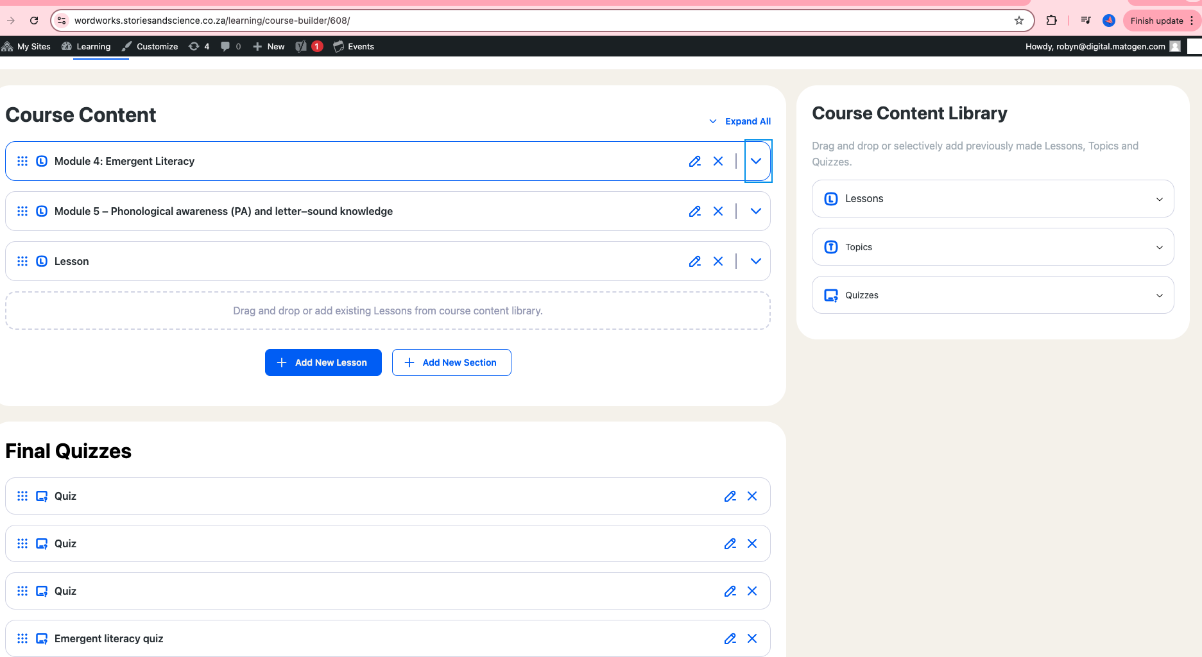Click the Add New Section button

(451, 363)
